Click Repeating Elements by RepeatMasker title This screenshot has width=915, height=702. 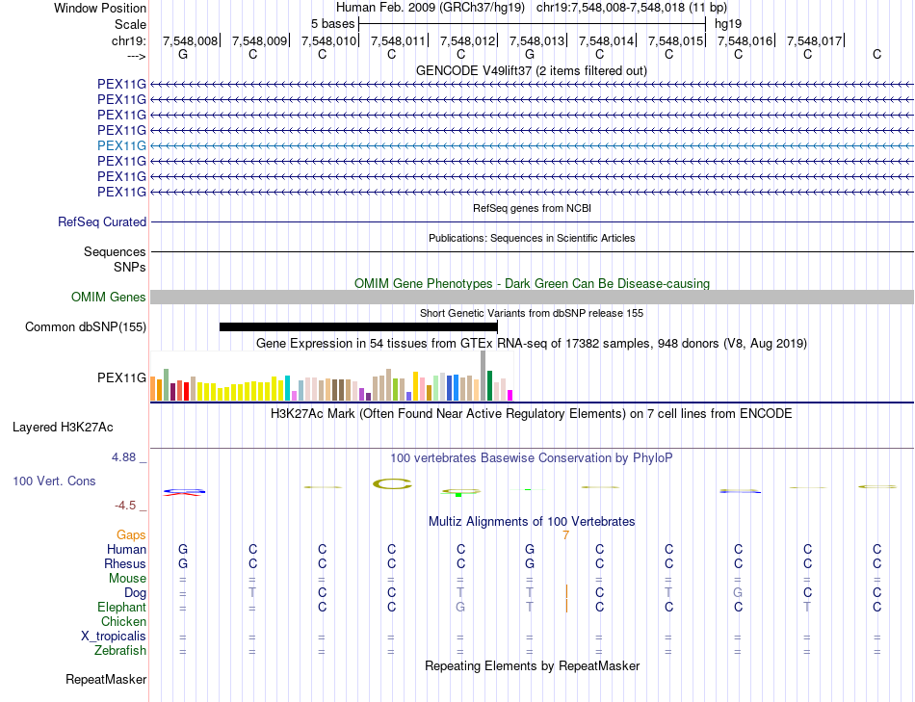pyautogui.click(x=533, y=665)
